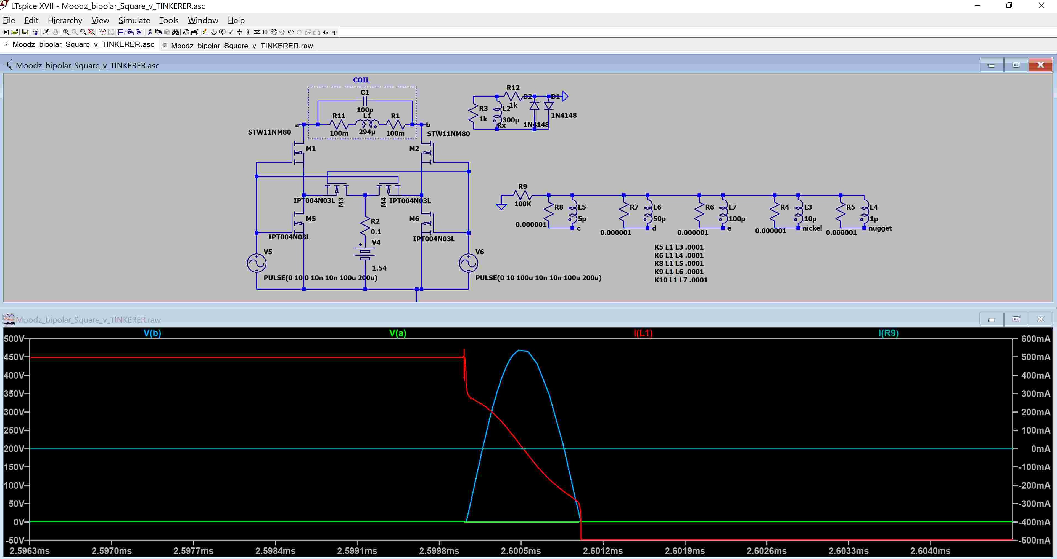Select the Cut scissors tool
The image size is (1057, 559).
point(150,32)
